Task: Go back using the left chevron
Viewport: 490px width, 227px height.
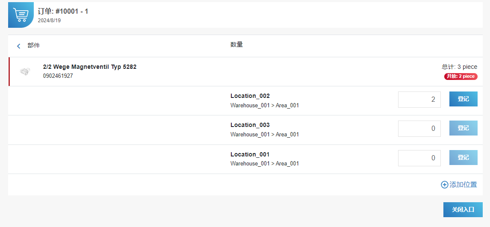Action: pyautogui.click(x=18, y=46)
